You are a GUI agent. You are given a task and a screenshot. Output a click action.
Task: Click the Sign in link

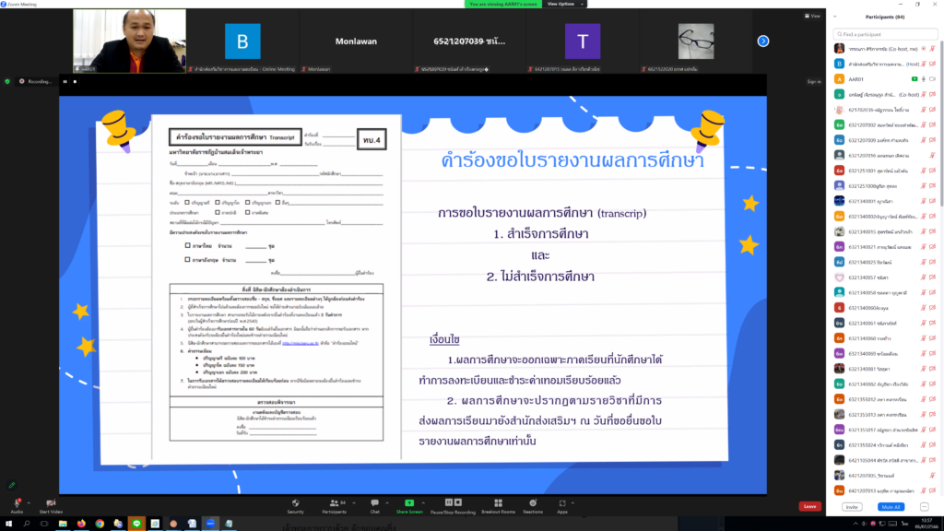click(813, 81)
